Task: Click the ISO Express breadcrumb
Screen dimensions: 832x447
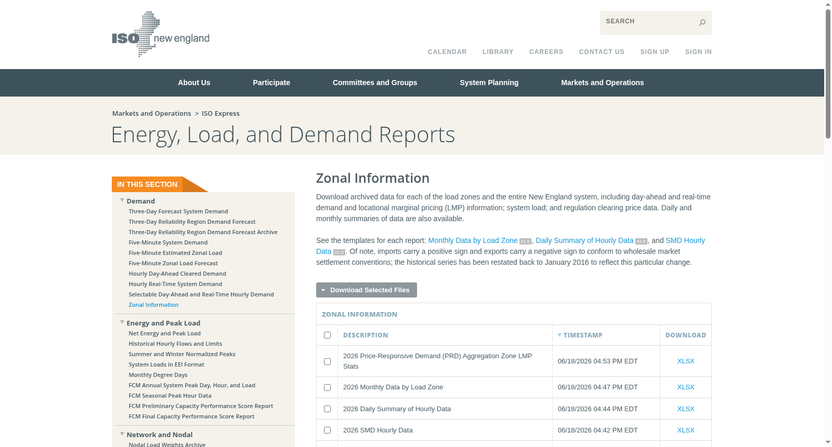Action: coord(220,113)
